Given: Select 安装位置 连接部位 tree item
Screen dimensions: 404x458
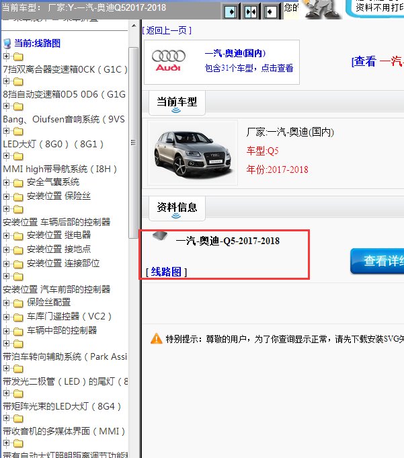Looking at the screenshot, I should click(63, 264).
